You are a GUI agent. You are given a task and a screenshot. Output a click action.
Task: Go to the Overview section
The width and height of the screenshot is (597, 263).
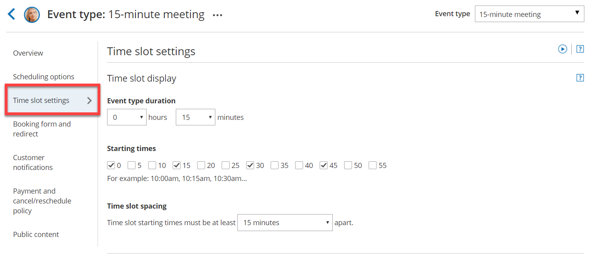click(28, 53)
